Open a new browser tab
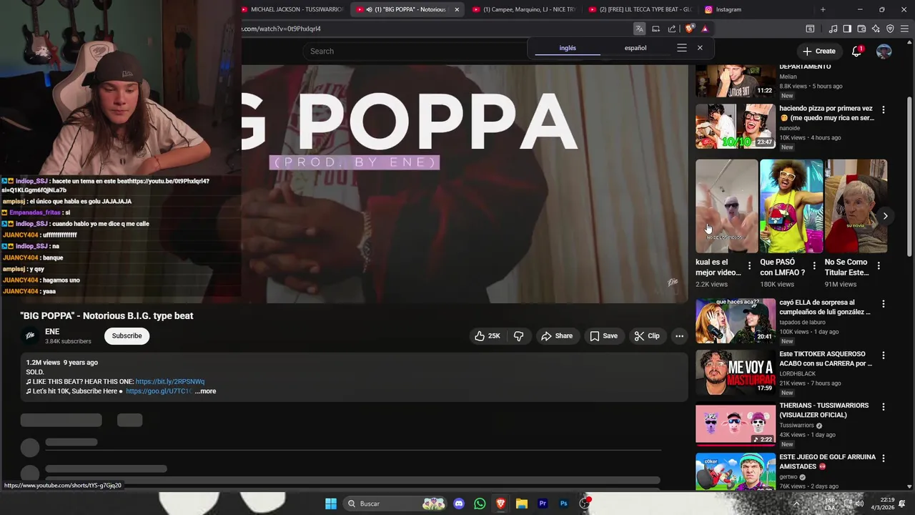 tap(823, 9)
